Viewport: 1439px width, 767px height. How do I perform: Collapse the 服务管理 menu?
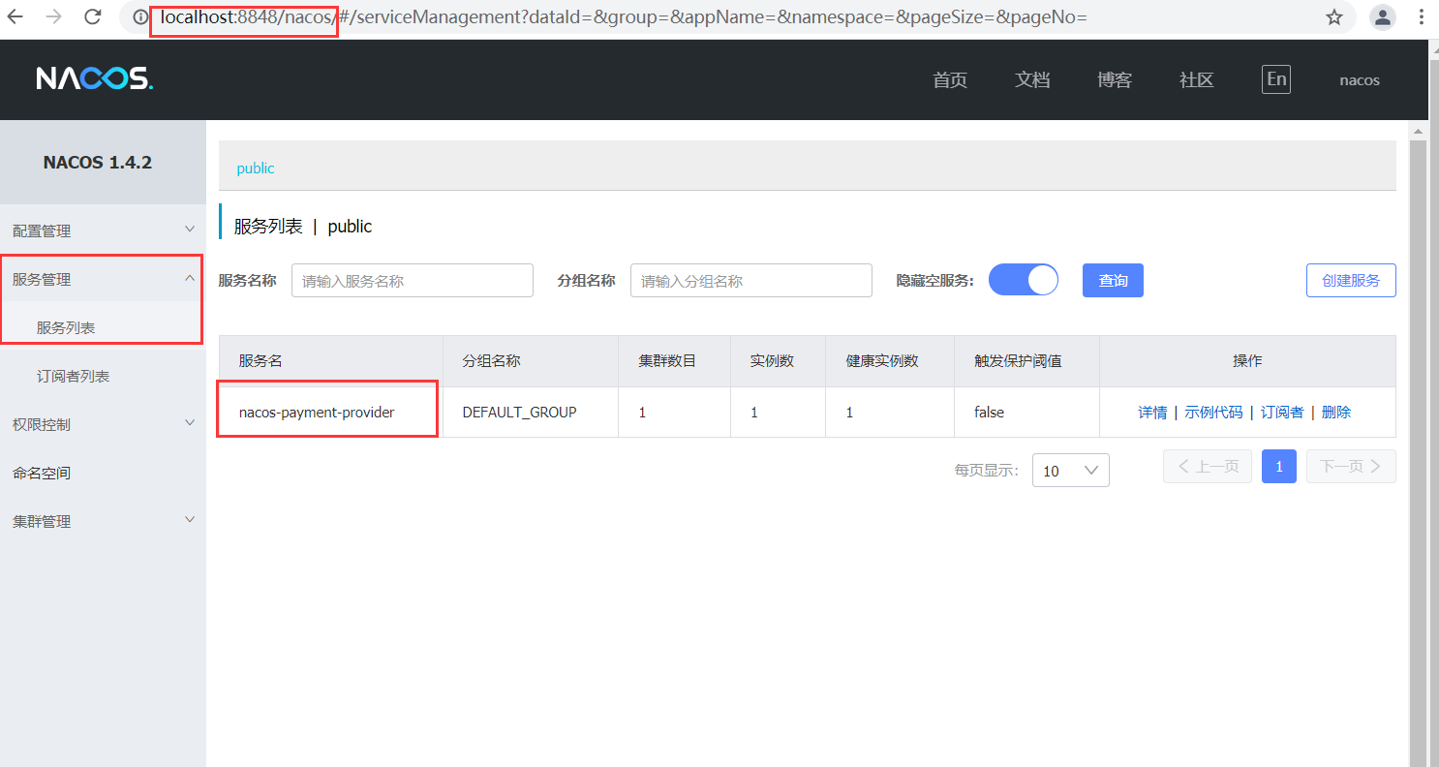pyautogui.click(x=103, y=279)
